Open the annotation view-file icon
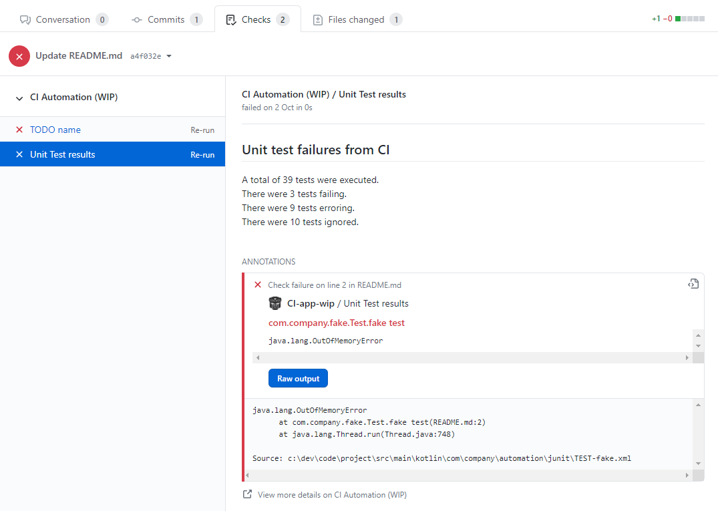The height and width of the screenshot is (511, 718). 693,284
